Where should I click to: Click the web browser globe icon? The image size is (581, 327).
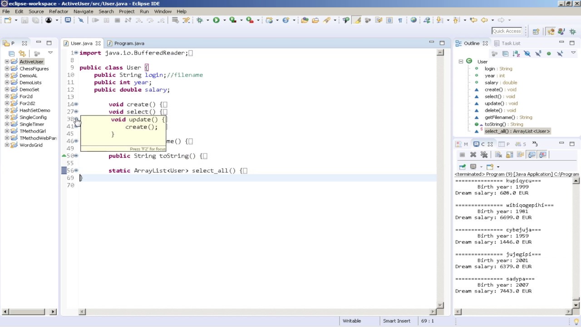pos(414,20)
